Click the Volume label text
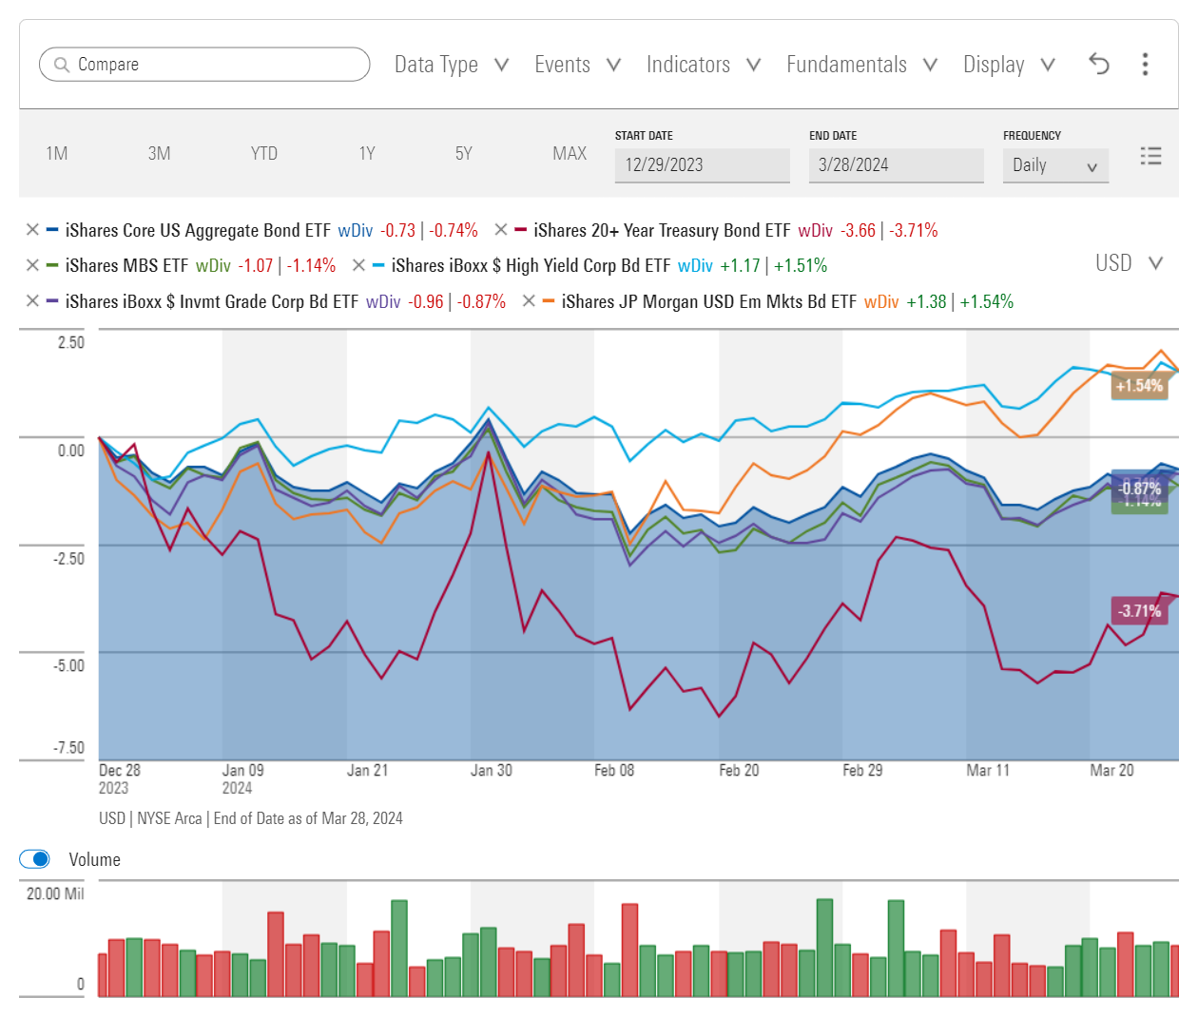This screenshot has width=1198, height=1017. click(x=95, y=859)
